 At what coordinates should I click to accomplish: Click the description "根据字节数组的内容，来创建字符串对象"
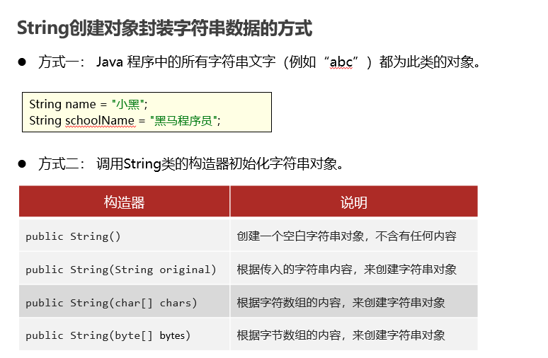(341, 335)
